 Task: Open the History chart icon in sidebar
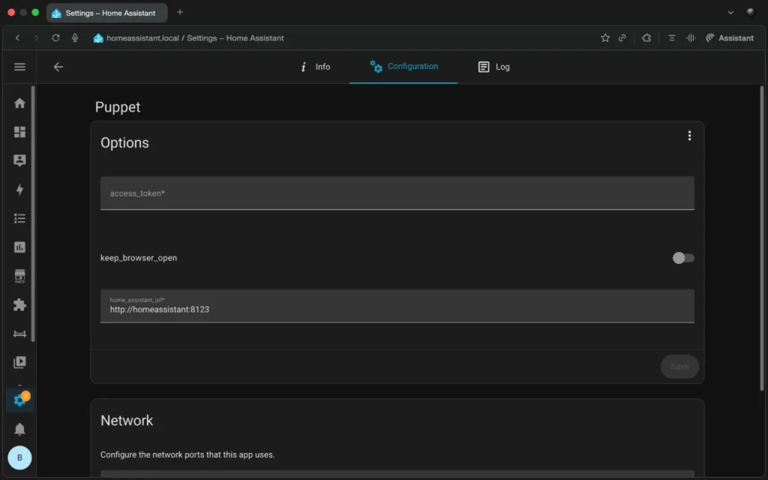(x=19, y=247)
